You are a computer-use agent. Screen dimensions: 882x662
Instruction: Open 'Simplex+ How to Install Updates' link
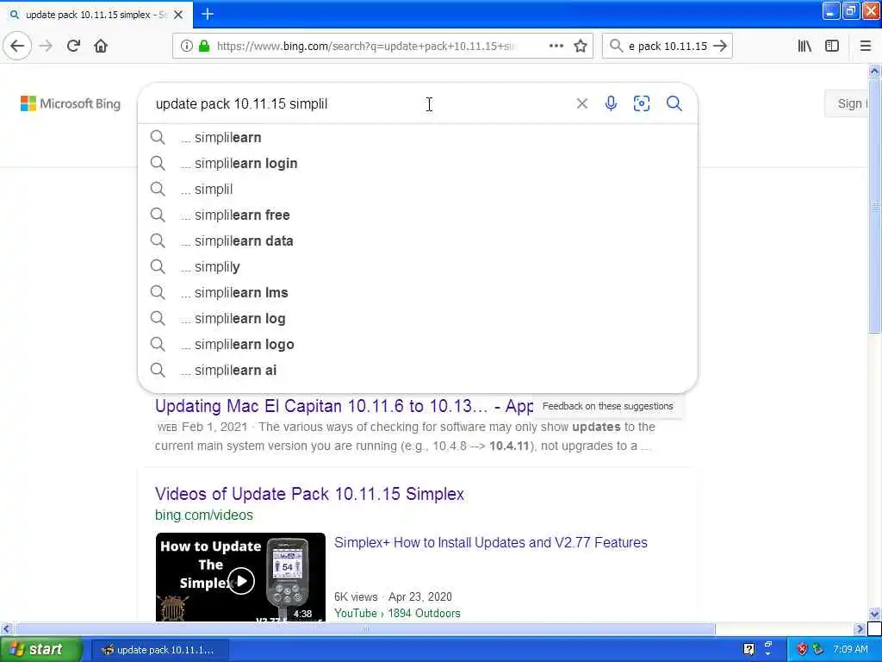click(490, 542)
